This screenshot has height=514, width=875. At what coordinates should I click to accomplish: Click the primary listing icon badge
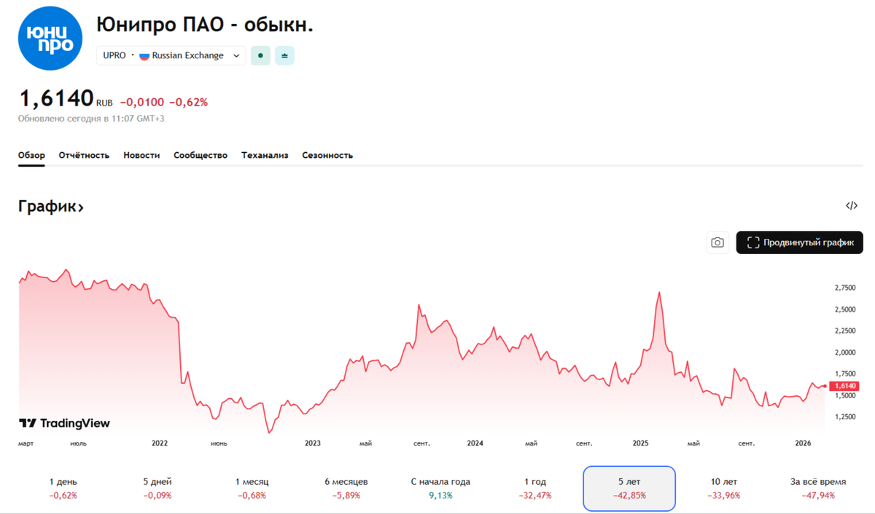284,55
